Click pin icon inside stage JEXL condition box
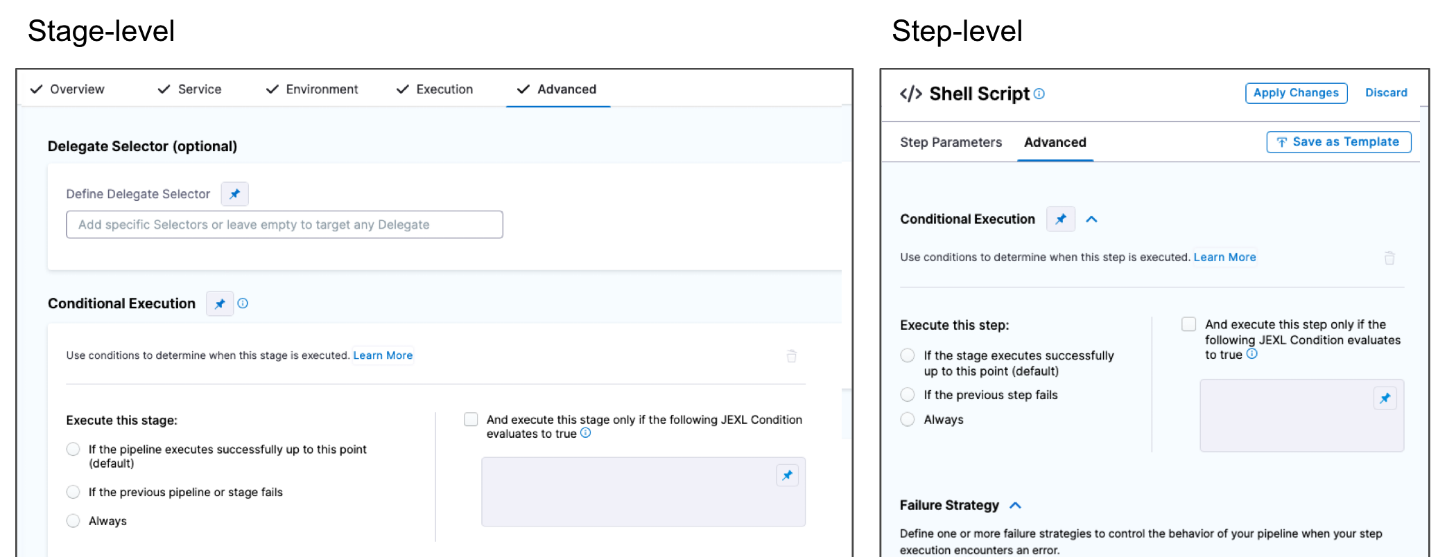Viewport: 1447px width, 557px height. click(x=787, y=475)
